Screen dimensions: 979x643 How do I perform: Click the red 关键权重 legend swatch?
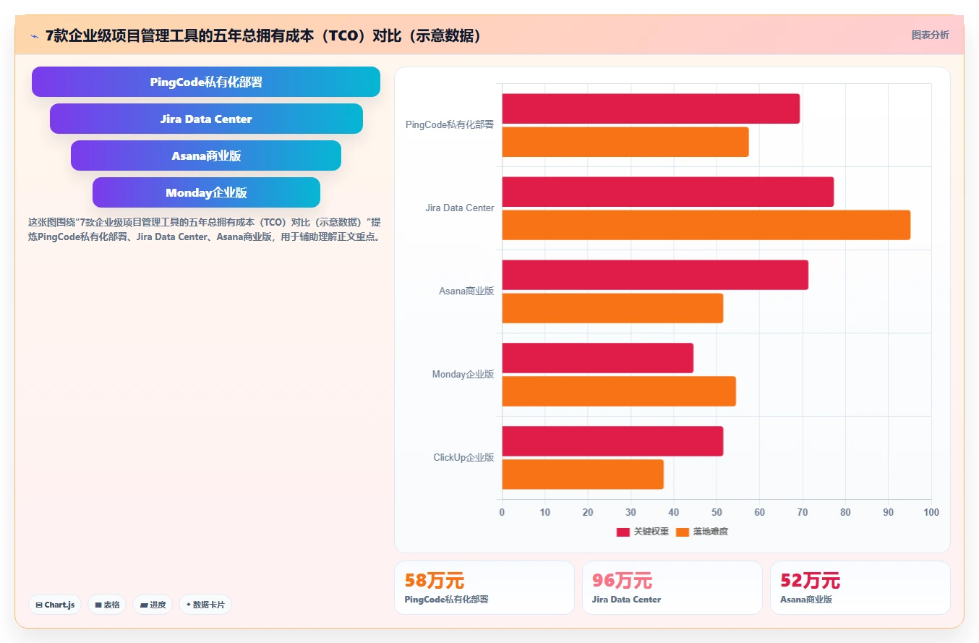coord(623,532)
